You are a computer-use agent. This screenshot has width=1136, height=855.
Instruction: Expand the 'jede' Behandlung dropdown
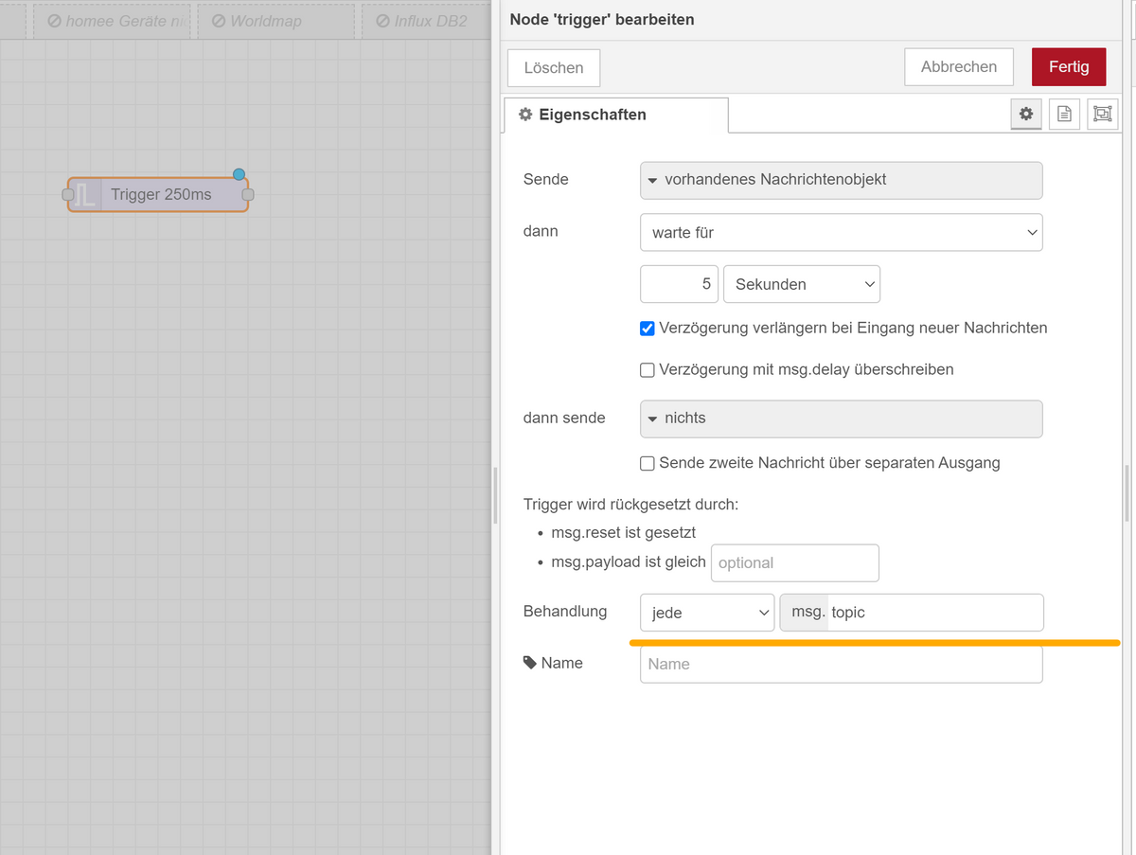point(707,613)
